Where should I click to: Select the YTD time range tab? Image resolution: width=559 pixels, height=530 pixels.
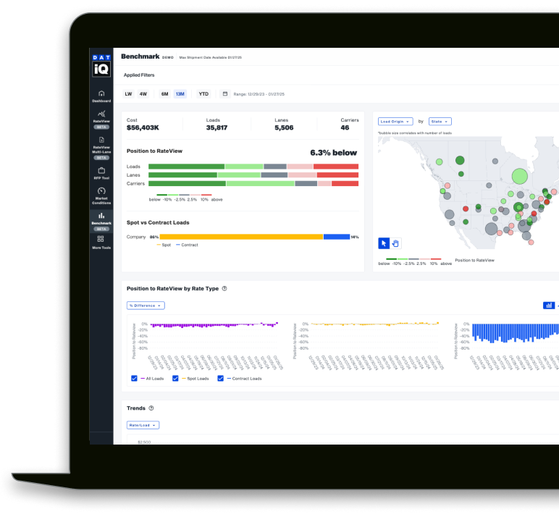click(203, 93)
